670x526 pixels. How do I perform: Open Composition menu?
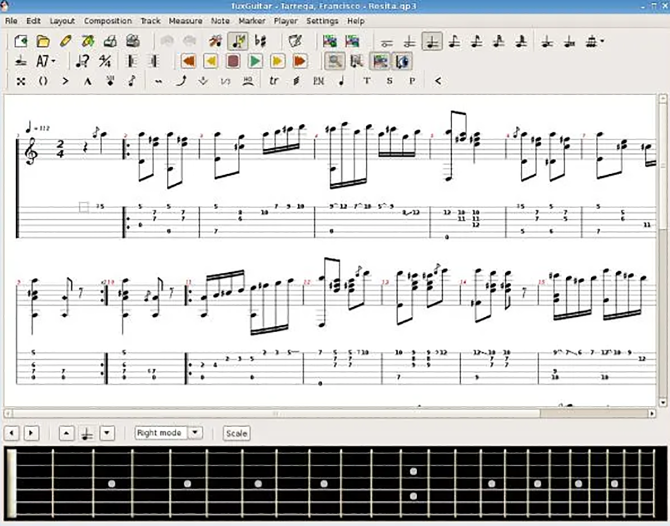pyautogui.click(x=108, y=21)
